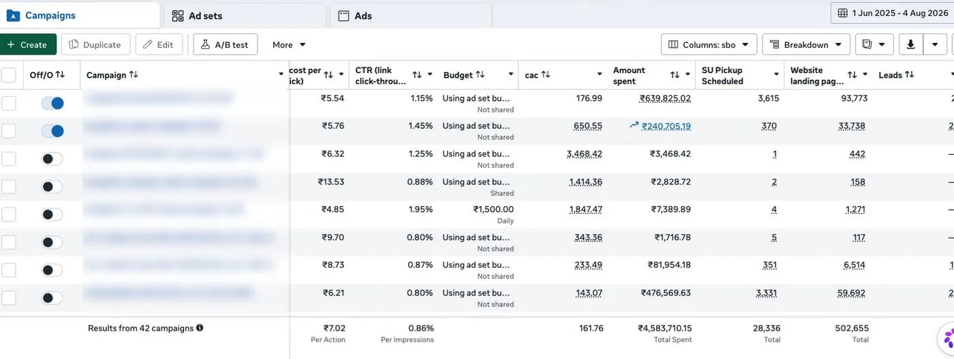Open the More dropdown menu
Screen dimensions: 954x359
[x=289, y=45]
